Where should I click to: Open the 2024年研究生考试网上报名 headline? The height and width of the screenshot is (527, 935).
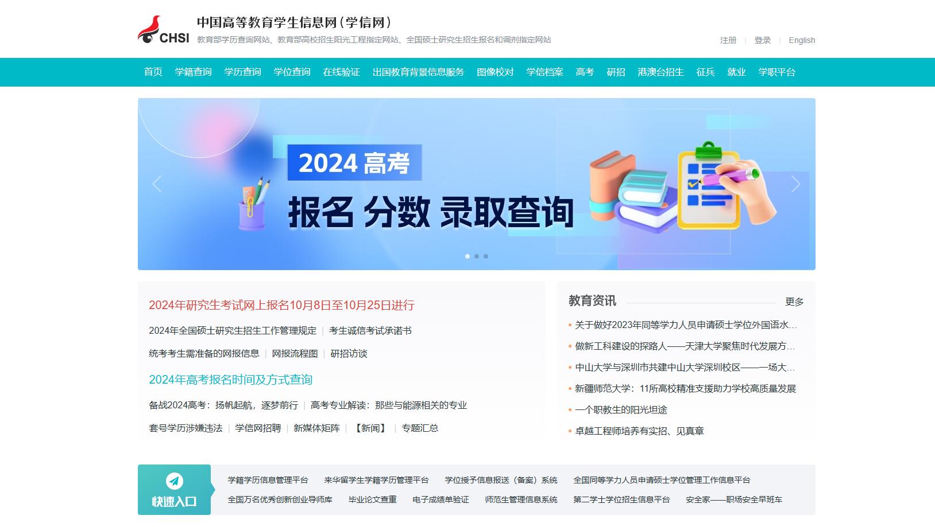point(281,305)
